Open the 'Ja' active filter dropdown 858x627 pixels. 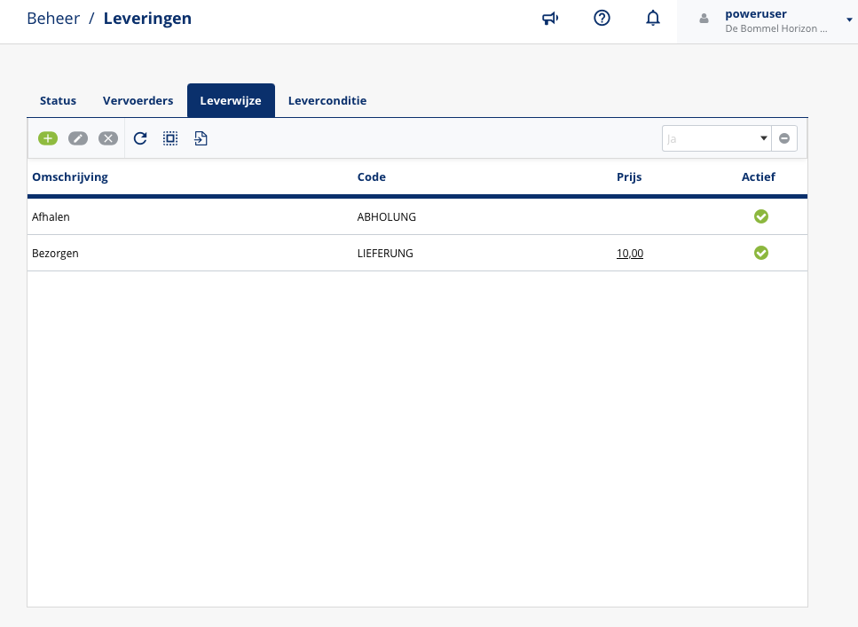click(716, 138)
